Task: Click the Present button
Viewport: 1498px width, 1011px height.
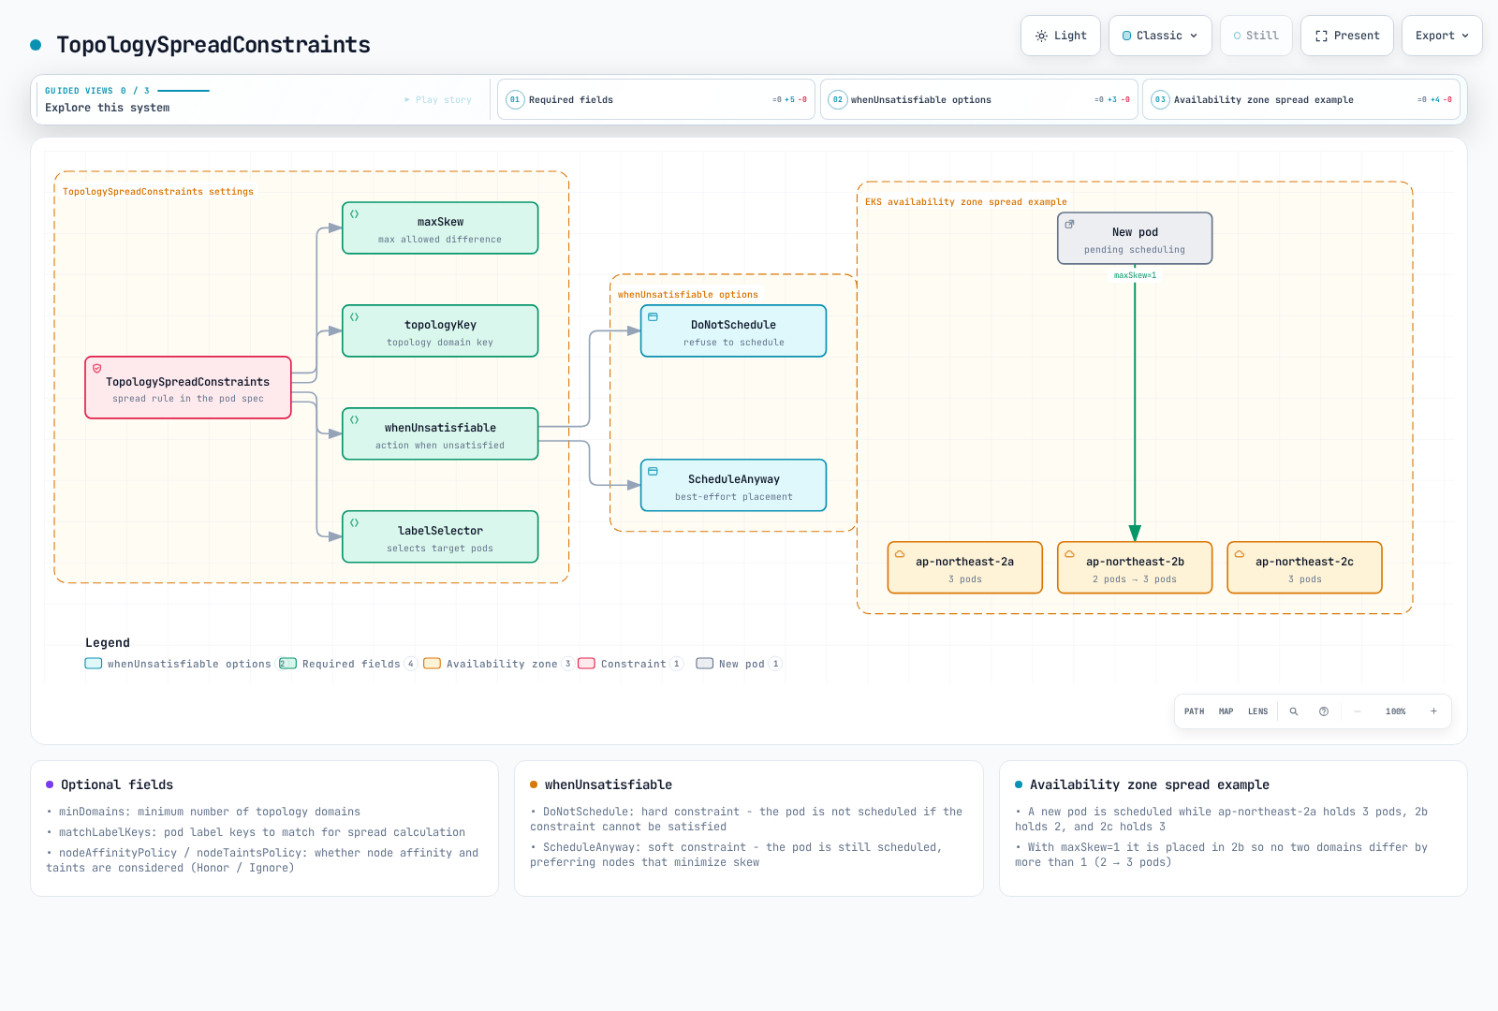Action: (x=1347, y=36)
